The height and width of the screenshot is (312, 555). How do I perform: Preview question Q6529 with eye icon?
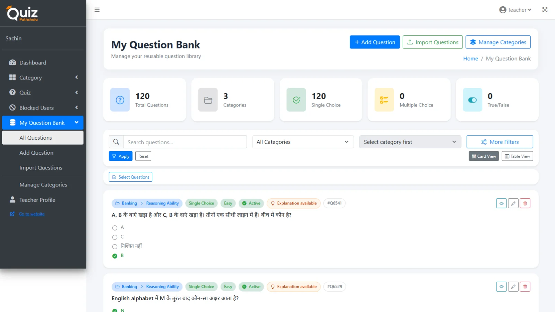pyautogui.click(x=501, y=287)
